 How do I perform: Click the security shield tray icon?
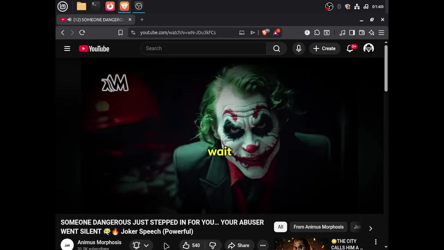pyautogui.click(x=348, y=7)
